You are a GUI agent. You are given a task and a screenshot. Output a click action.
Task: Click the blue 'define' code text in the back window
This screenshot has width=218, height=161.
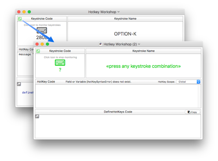(28, 93)
